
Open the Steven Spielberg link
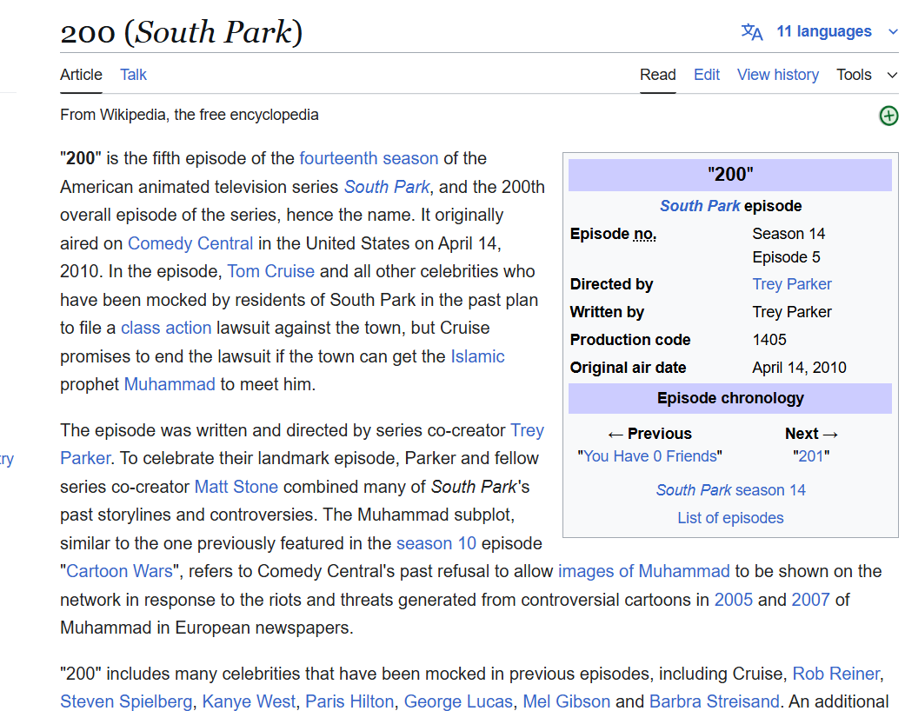(126, 701)
